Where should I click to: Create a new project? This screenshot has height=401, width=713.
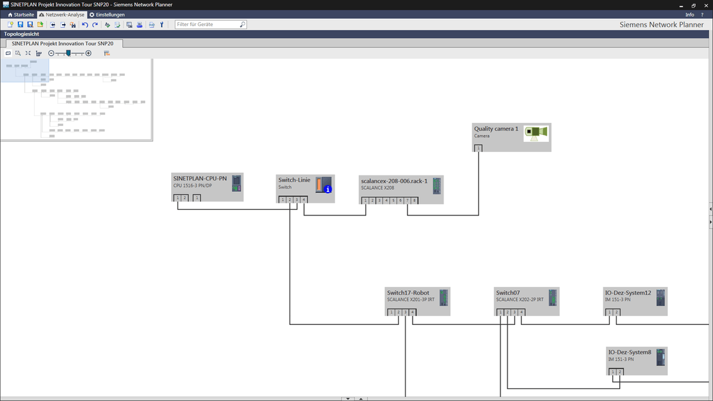tap(10, 24)
